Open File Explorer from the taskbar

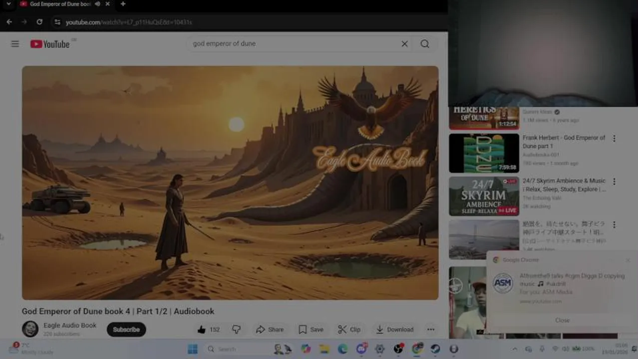pyautogui.click(x=324, y=349)
